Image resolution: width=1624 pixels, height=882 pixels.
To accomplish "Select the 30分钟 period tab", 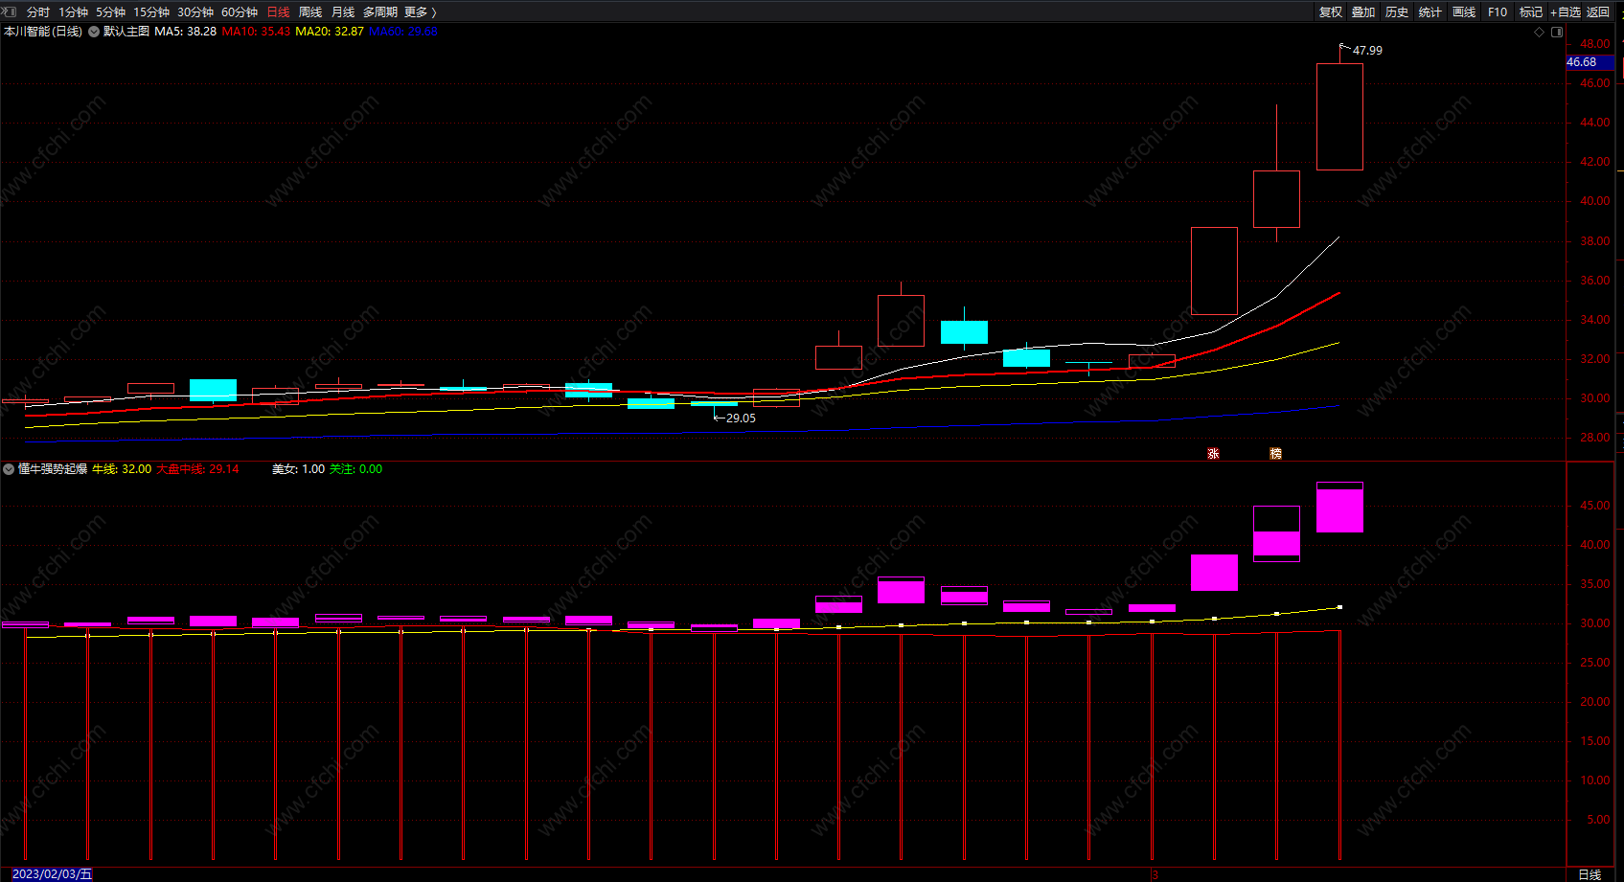I will 195,12.
